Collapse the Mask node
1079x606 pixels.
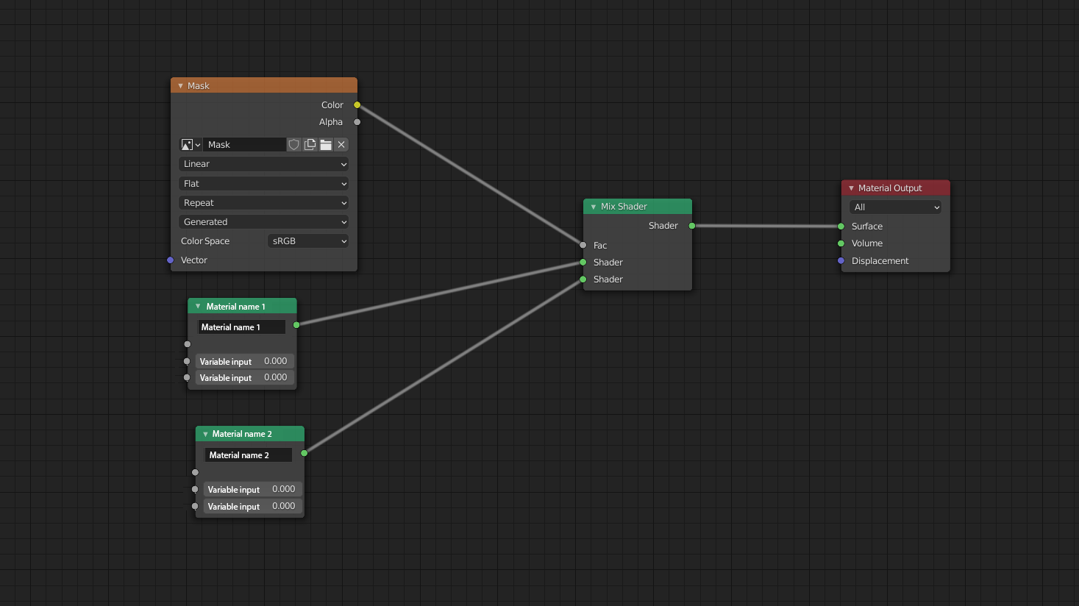point(180,86)
